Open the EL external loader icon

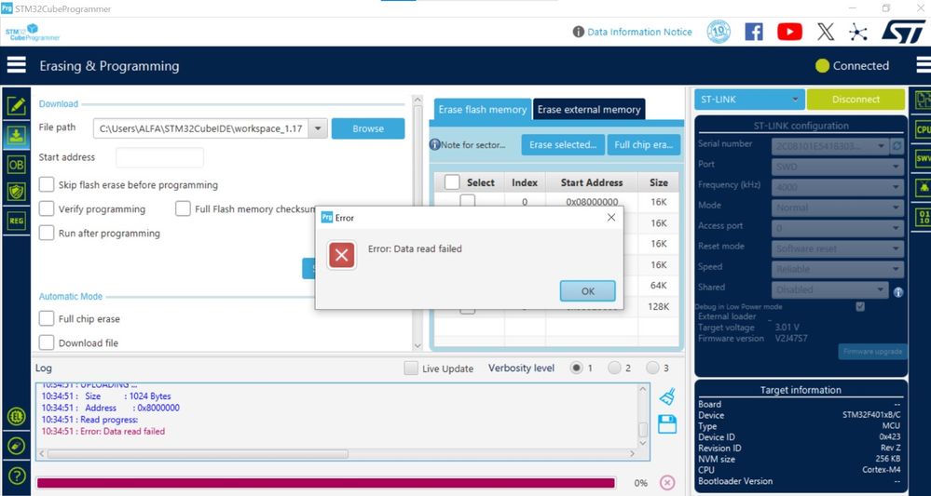click(16, 417)
